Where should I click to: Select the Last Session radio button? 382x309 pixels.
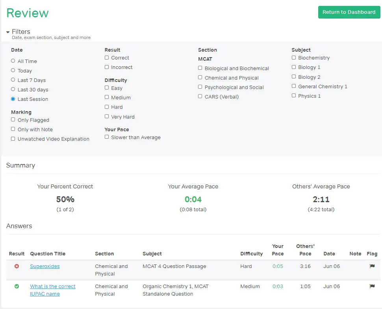click(x=13, y=99)
